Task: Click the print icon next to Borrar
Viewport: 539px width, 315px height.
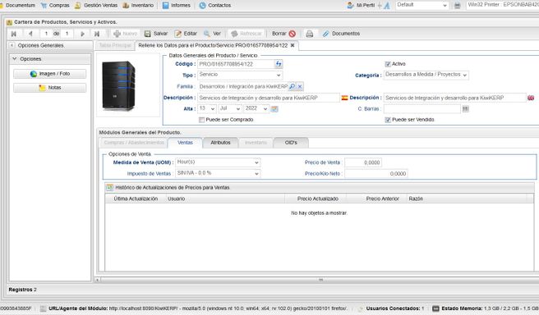Action: tap(310, 34)
